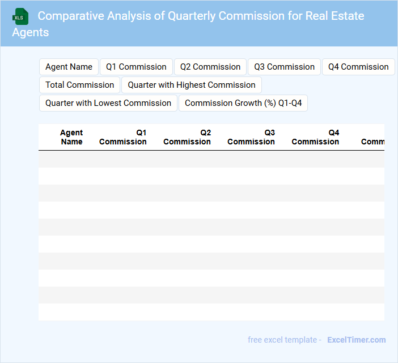Click the Q2 Commission tag
The width and height of the screenshot is (398, 363).
pyautogui.click(x=210, y=67)
